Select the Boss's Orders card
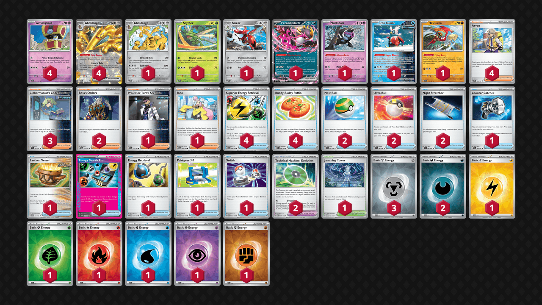This screenshot has height=305, width=542. 99,119
